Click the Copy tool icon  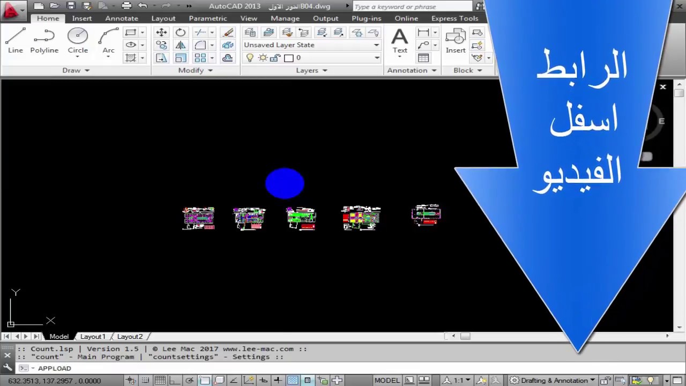point(161,46)
